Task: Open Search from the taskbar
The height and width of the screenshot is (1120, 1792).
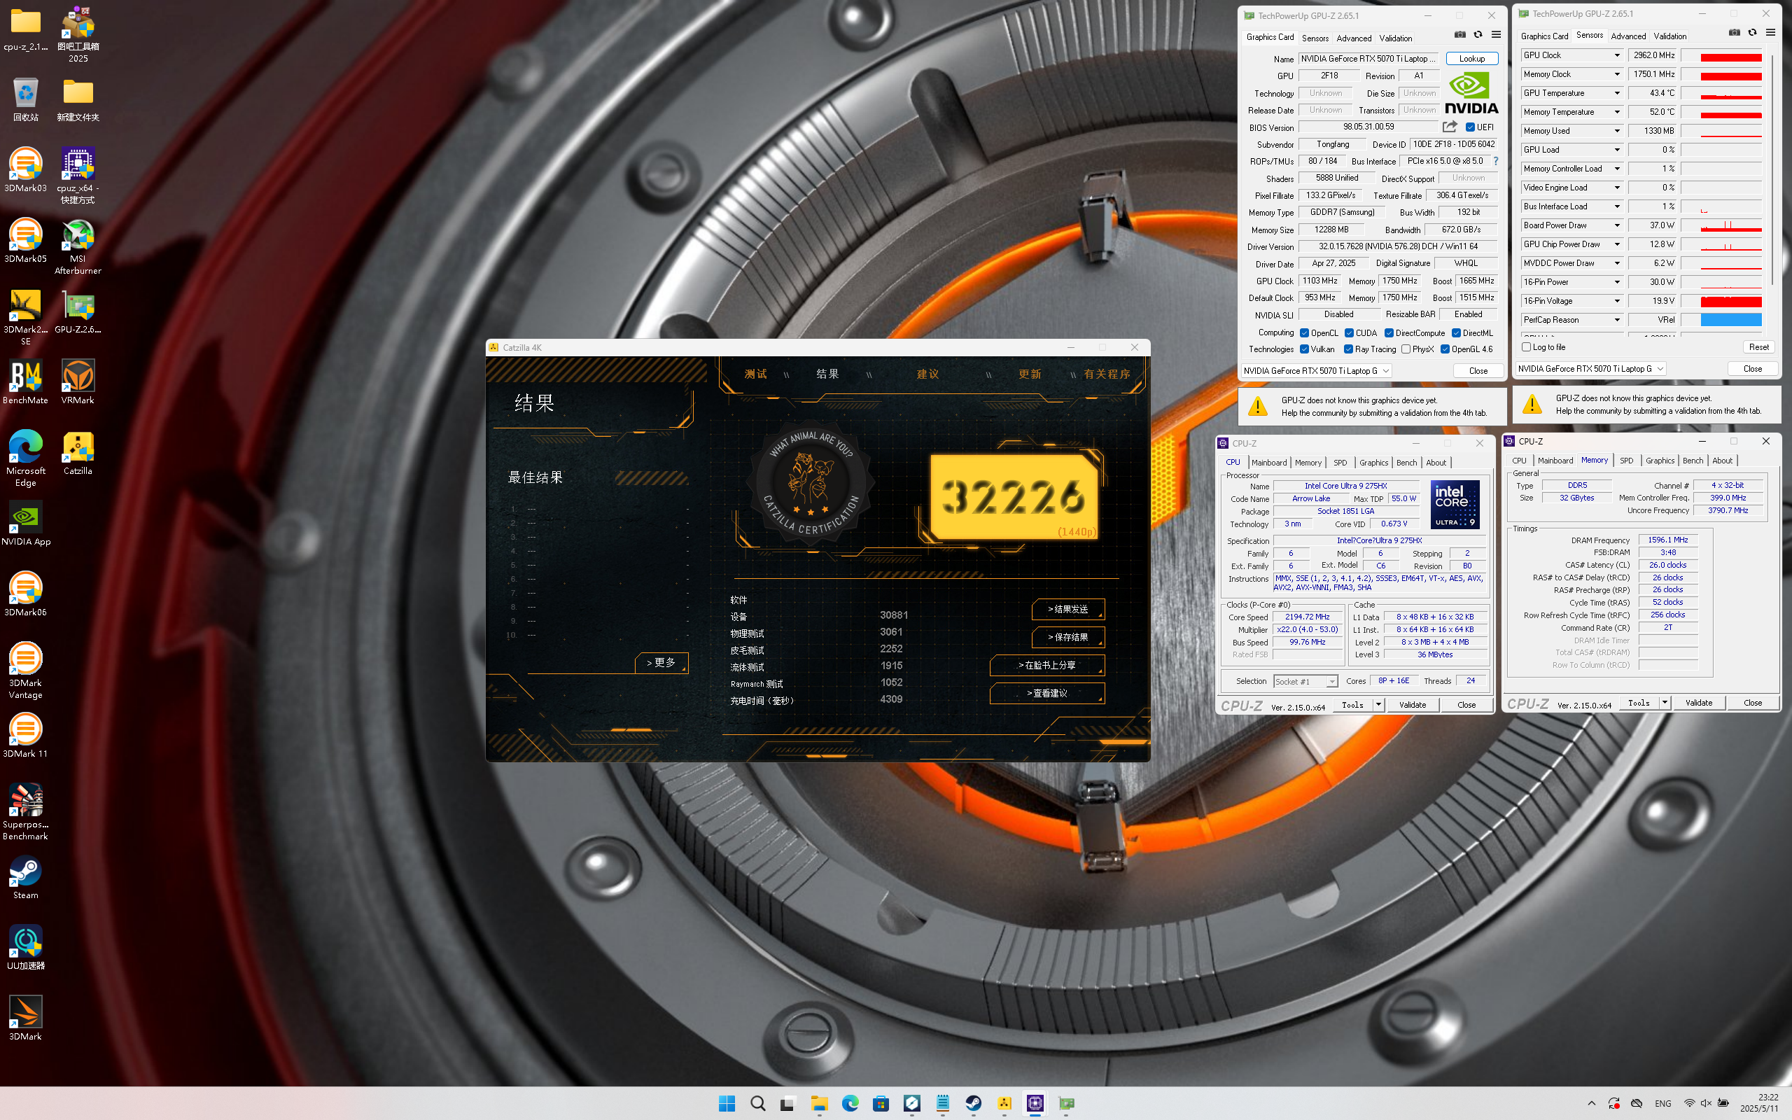Action: click(757, 1103)
